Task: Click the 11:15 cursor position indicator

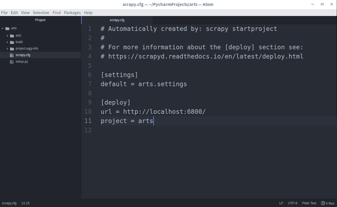Action: 25,203
